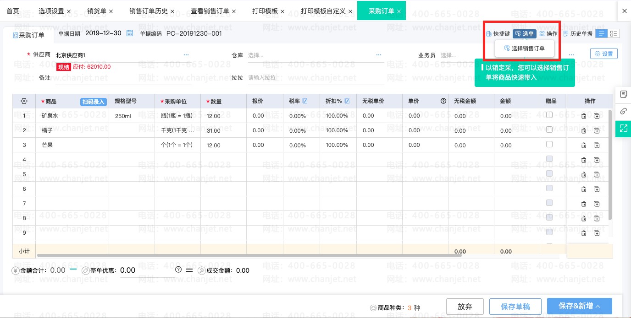Open the notes icon in right sidebar
This screenshot has width=631, height=318.
623,94
